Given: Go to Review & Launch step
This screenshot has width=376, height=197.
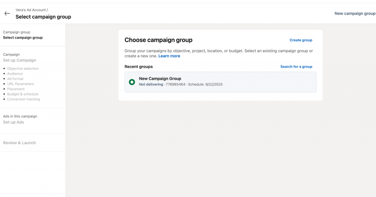Looking at the screenshot, I should (19, 143).
